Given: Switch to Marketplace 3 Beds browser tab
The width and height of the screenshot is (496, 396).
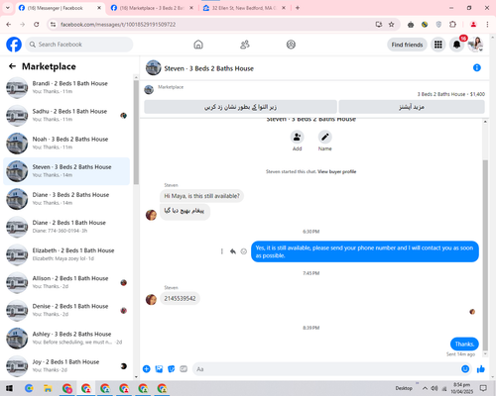Looking at the screenshot, I should coord(152,8).
